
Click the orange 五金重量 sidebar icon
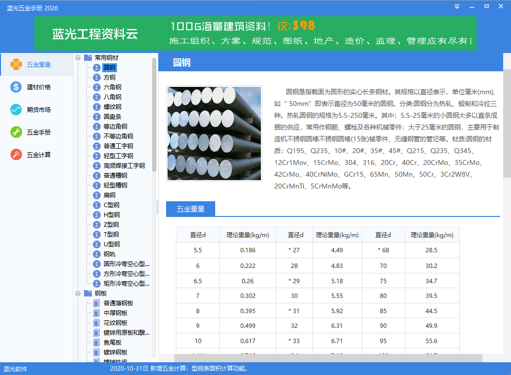point(16,64)
